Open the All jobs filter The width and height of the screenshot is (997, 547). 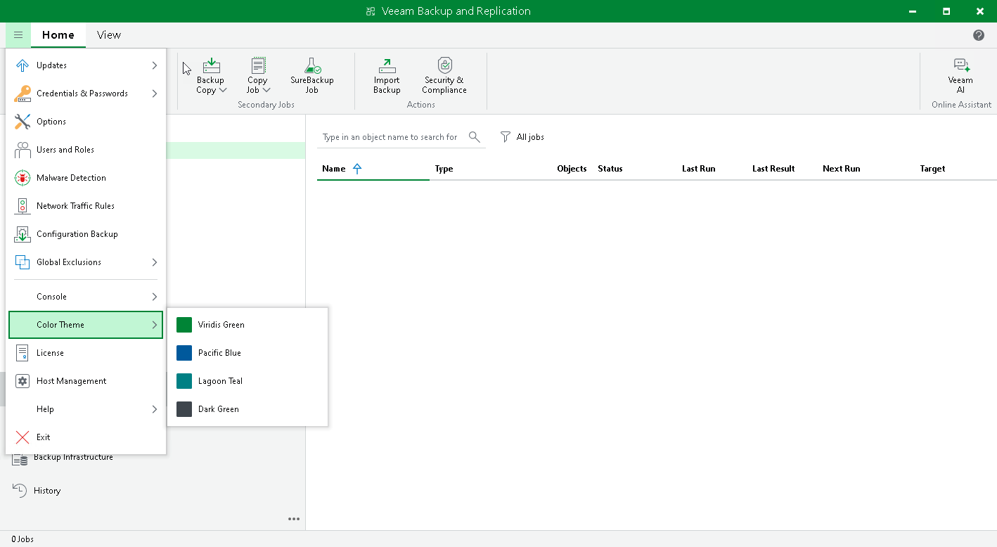[x=522, y=137]
